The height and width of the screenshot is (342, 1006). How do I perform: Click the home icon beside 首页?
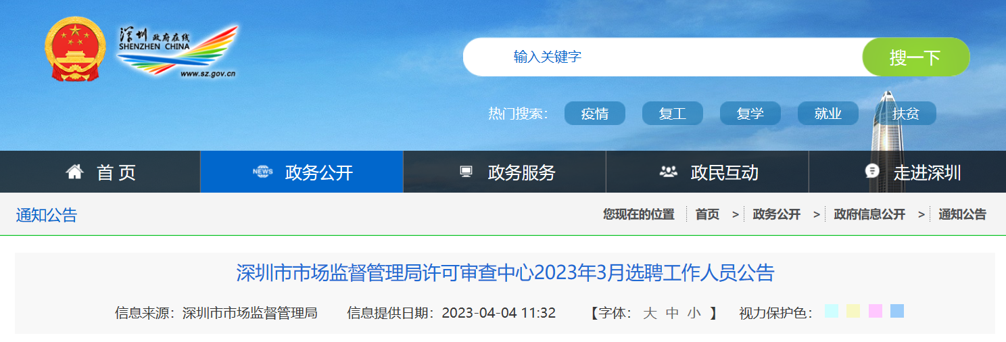74,172
